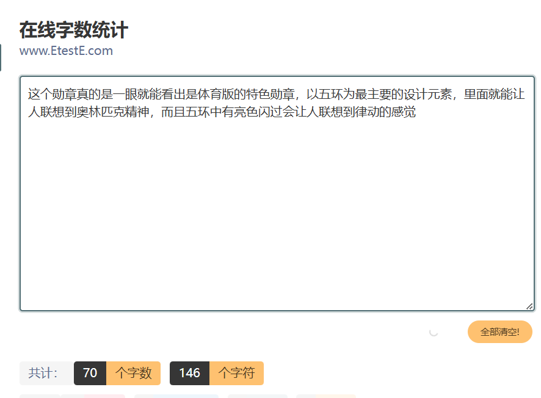Click the 个字符 label
The image size is (541, 398).
tap(236, 373)
